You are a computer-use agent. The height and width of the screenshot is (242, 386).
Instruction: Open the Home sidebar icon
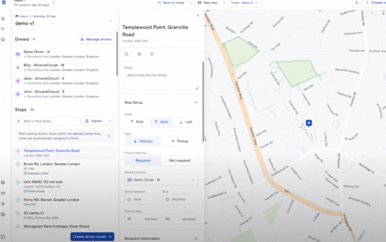point(3,18)
